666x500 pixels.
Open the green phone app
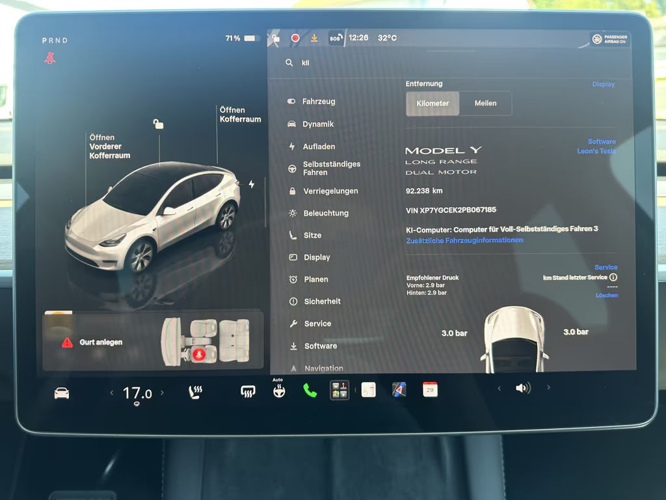[310, 391]
